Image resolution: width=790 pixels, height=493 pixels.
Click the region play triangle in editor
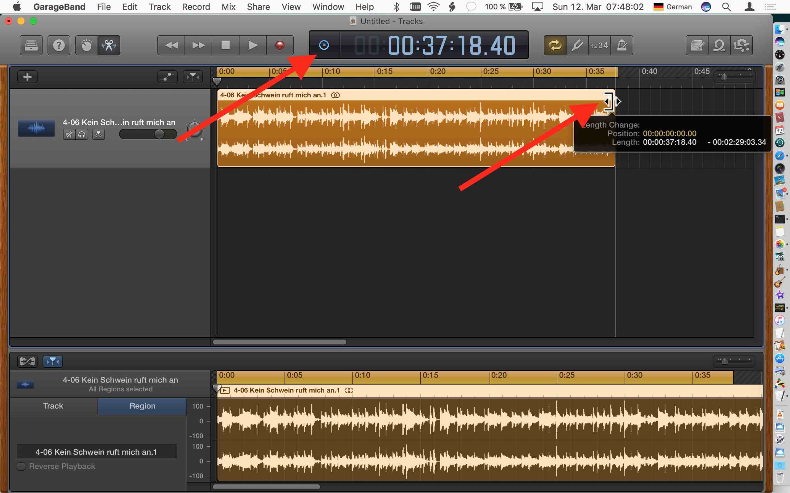click(225, 390)
